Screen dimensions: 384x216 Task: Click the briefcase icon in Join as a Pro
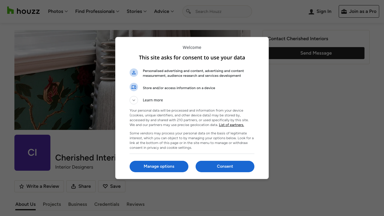(x=344, y=11)
